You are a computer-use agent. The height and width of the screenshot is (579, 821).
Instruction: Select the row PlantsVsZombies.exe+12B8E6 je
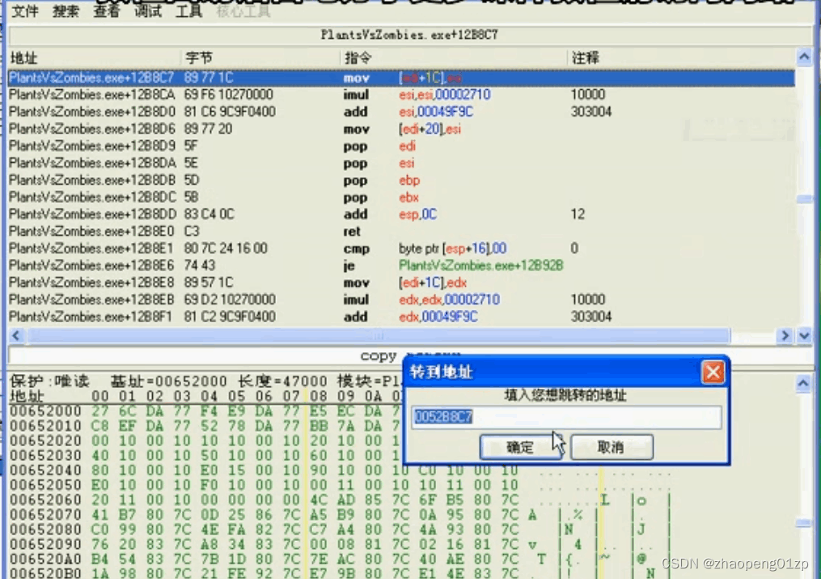point(401,266)
